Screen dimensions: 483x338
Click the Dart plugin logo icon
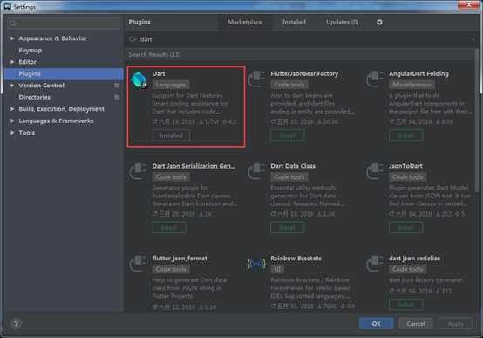[139, 79]
